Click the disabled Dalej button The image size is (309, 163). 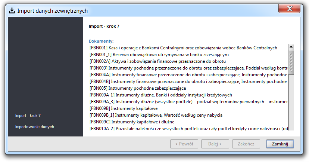tap(215, 144)
